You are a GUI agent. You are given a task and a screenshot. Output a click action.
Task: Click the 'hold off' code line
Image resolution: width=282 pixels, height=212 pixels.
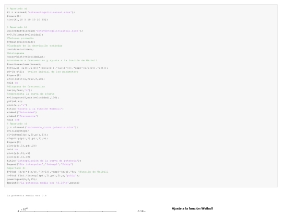click(13, 120)
